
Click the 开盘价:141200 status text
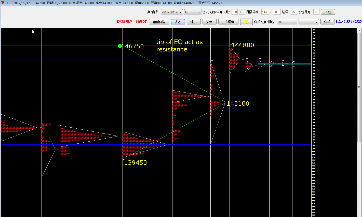tap(161, 3)
